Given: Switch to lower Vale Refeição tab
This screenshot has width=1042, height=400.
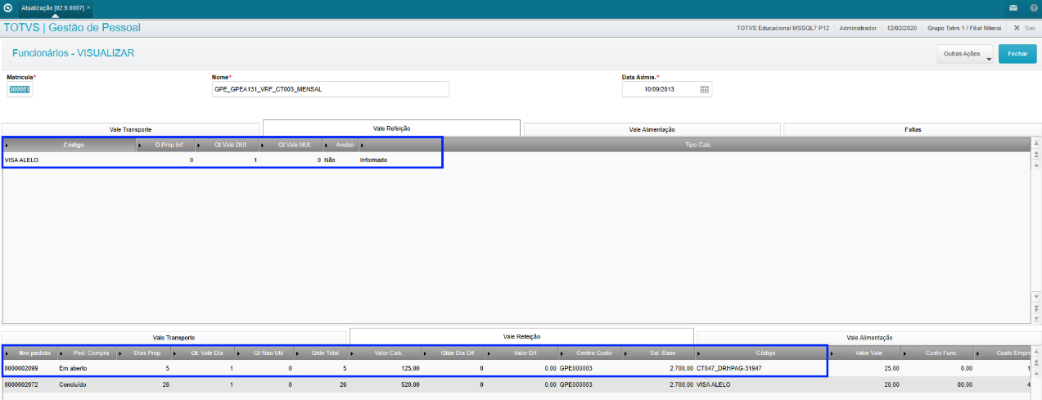Looking at the screenshot, I should point(521,336).
